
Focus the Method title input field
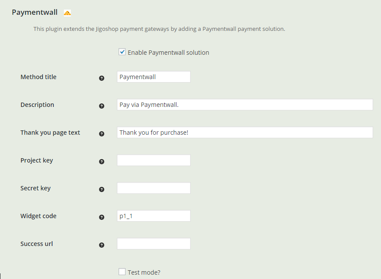point(153,77)
